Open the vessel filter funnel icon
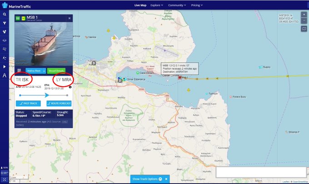The width and height of the screenshot is (309, 184). point(5,23)
